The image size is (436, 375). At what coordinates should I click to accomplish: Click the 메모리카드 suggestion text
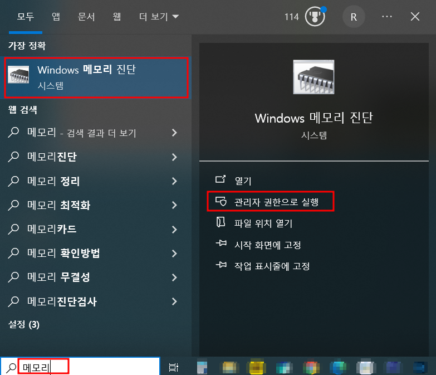[52, 229]
